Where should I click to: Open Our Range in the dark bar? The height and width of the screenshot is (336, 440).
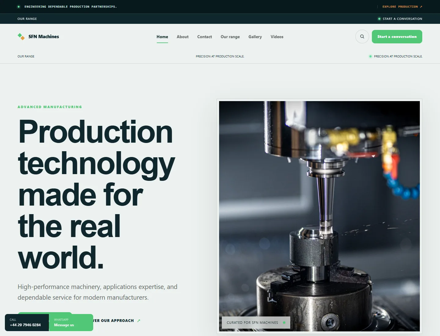[27, 19]
